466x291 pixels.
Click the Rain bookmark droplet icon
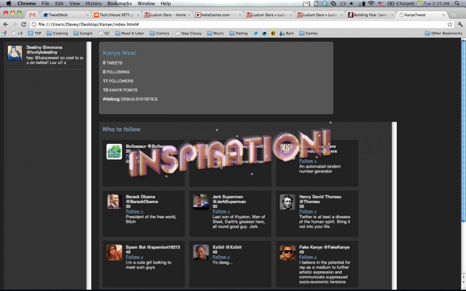(281, 33)
